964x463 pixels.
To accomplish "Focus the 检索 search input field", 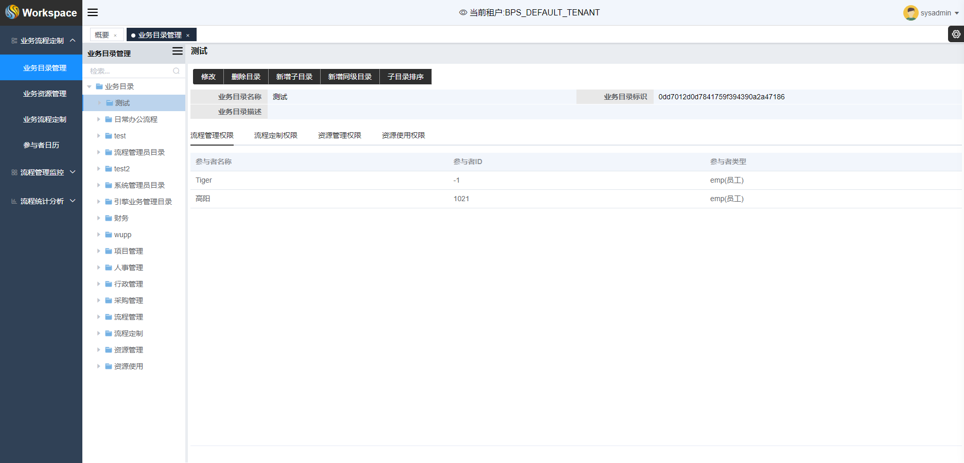I will [129, 71].
